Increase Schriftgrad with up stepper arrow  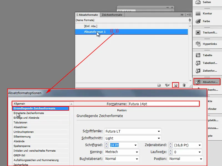(x=107, y=144)
